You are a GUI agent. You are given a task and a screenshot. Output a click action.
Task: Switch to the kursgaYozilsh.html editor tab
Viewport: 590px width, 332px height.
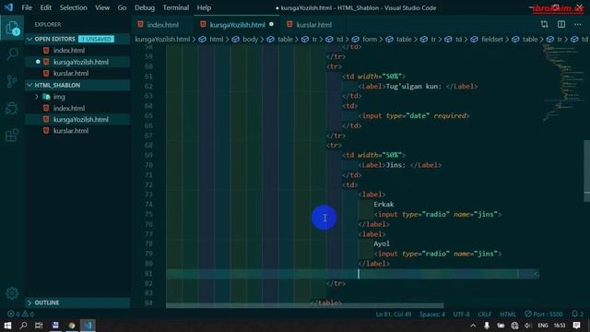click(x=238, y=25)
